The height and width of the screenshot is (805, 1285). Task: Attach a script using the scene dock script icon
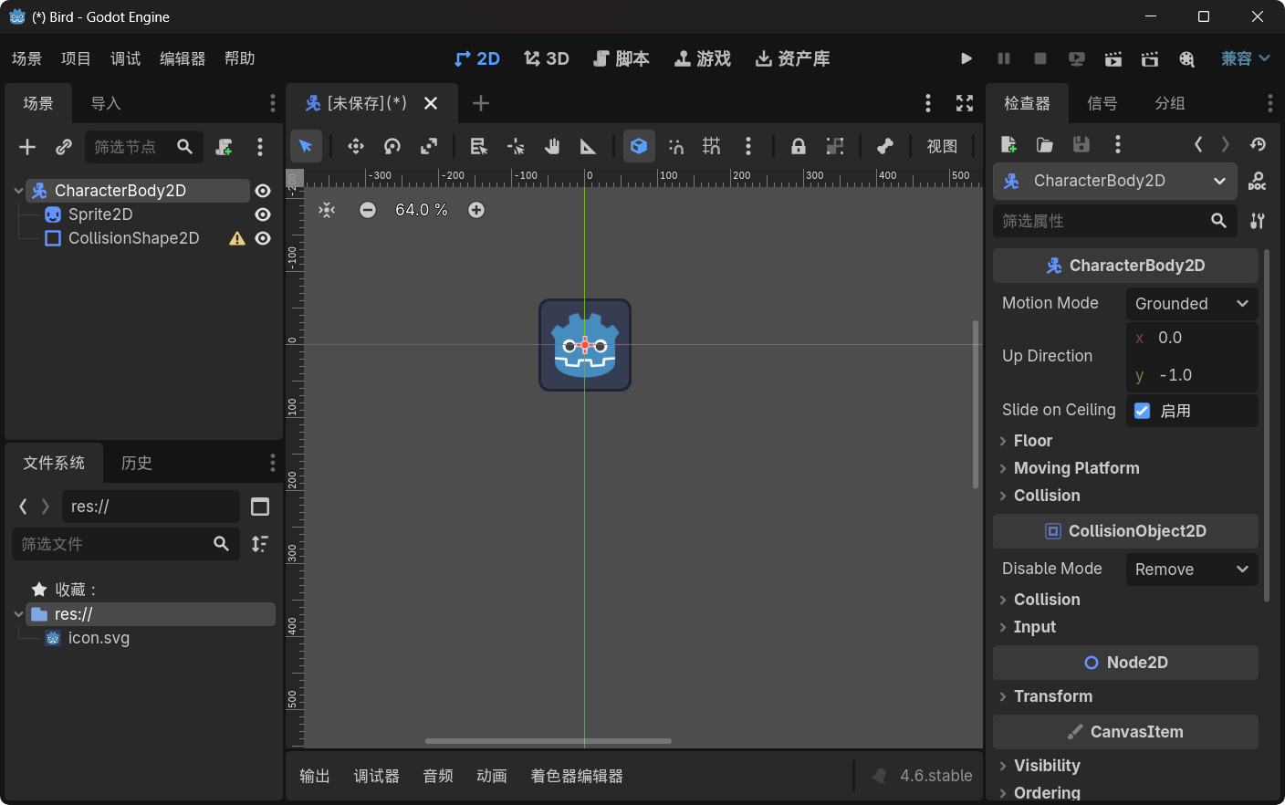coord(224,147)
